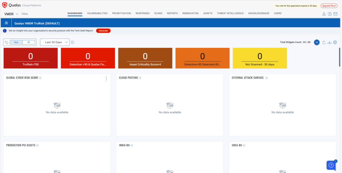The image size is (342, 173).
Task: Click Generate Tech Debt Report button
Action: [104, 31]
